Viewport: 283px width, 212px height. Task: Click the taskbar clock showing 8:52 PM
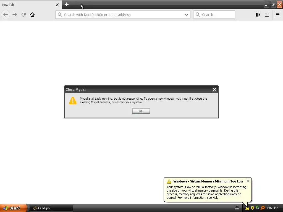pos(273,208)
